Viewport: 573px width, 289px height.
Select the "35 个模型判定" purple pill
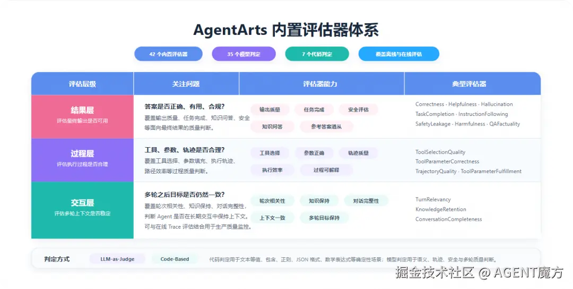pos(244,54)
